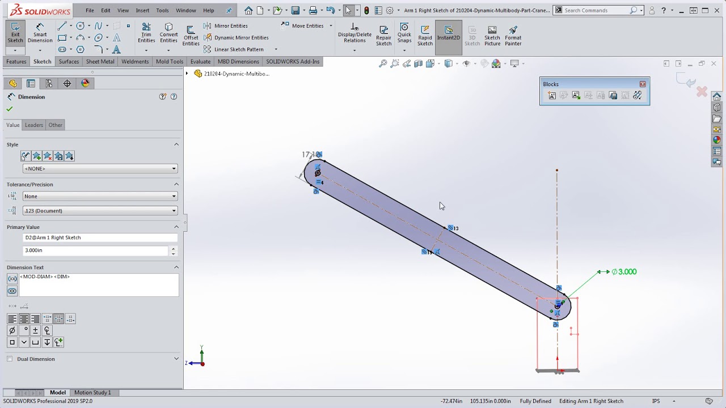
Task: Toggle the add parentheses button
Action: [12, 278]
